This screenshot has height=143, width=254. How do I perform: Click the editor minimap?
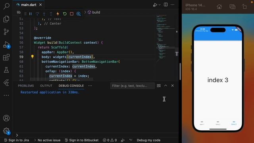click(x=165, y=39)
